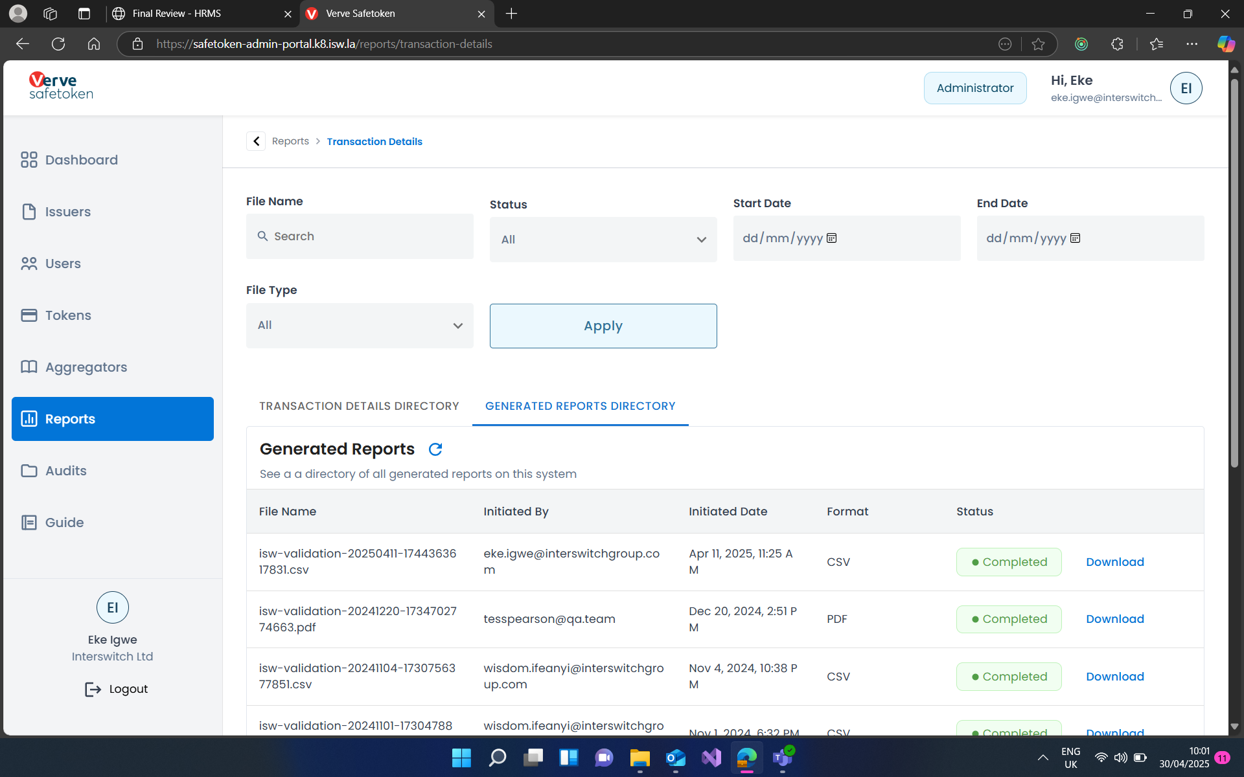Click the EI profile avatar in the header

[x=1186, y=88]
